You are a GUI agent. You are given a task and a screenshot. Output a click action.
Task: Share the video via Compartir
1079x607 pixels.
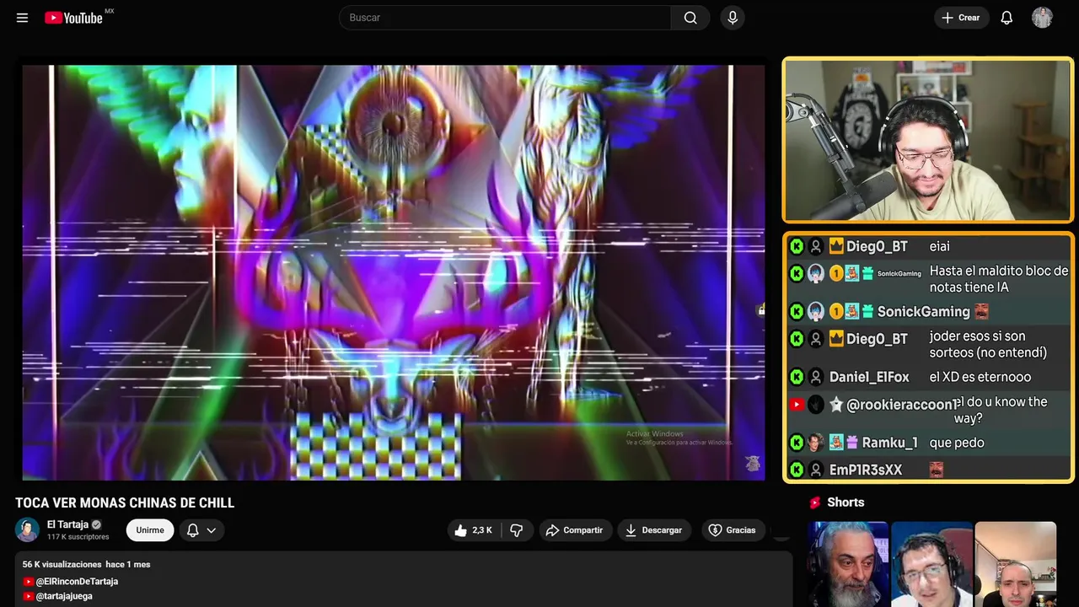coord(574,530)
